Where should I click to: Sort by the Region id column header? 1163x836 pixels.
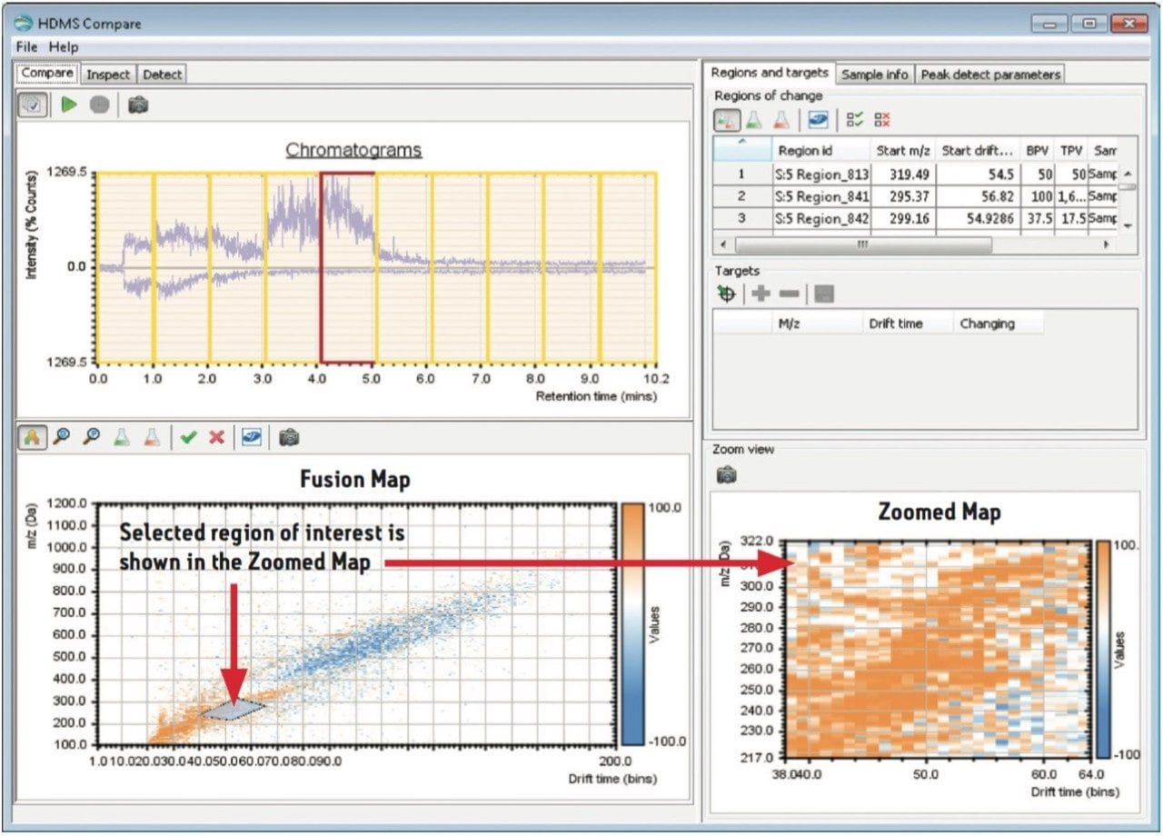[x=820, y=150]
